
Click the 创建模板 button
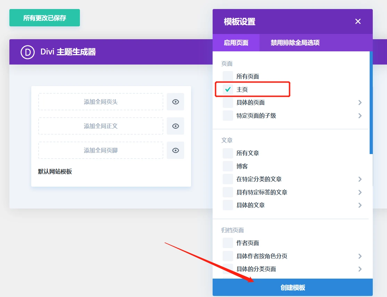click(293, 287)
